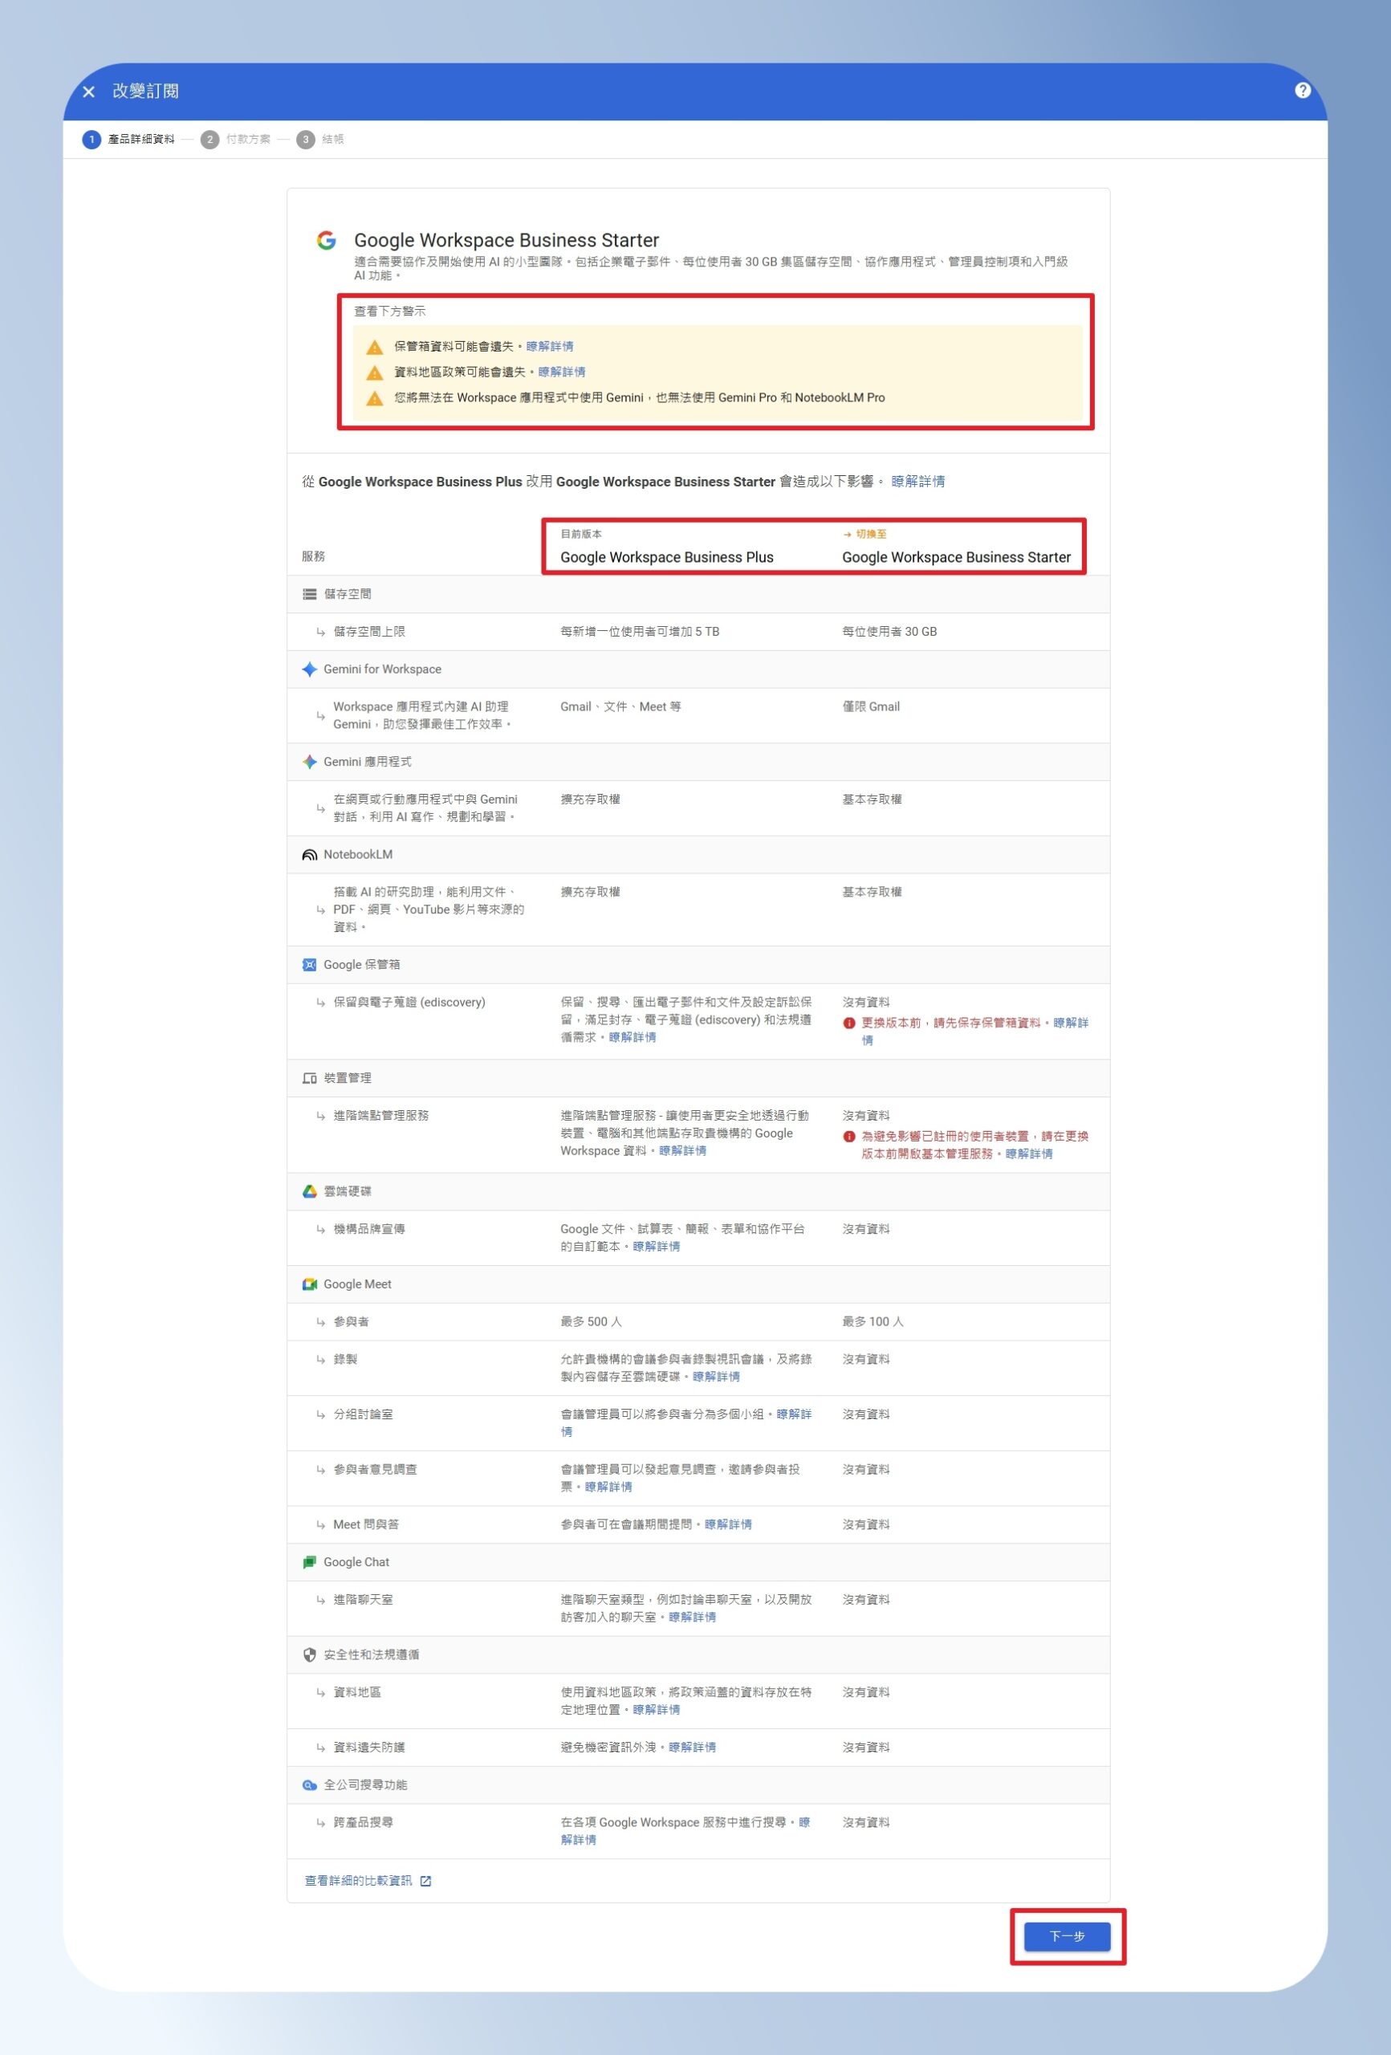Viewport: 1391px width, 2055px height.
Task: Click the Gmail、文件、Meet 等 value
Action: [x=620, y=706]
